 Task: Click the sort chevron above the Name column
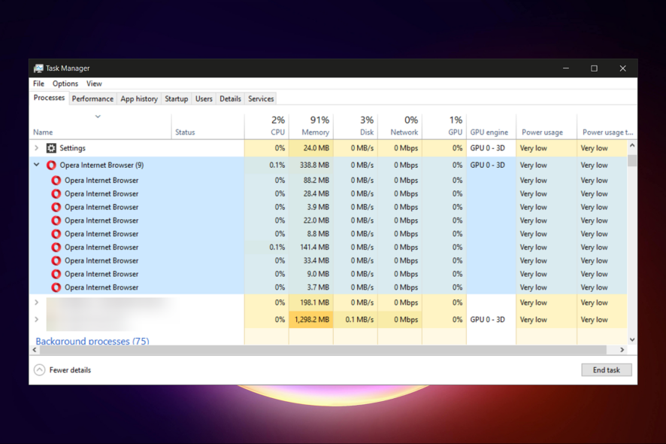(x=98, y=117)
